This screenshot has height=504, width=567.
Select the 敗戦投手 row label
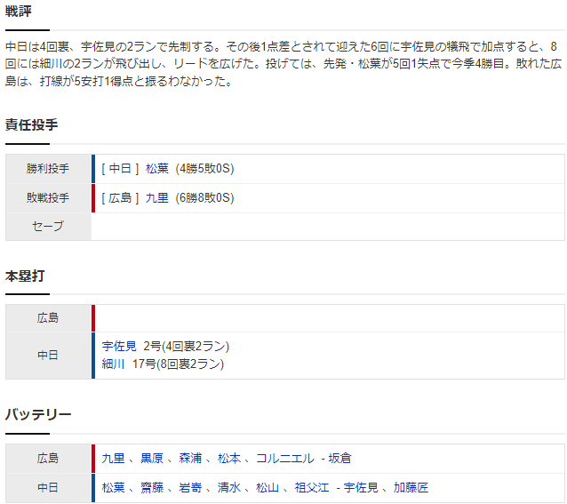click(x=48, y=197)
